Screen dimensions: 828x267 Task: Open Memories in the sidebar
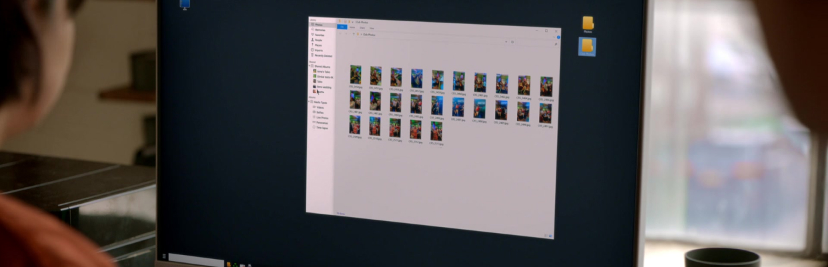321,30
